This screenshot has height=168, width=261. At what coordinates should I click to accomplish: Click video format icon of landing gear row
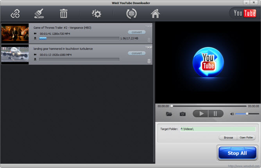click(x=35, y=55)
